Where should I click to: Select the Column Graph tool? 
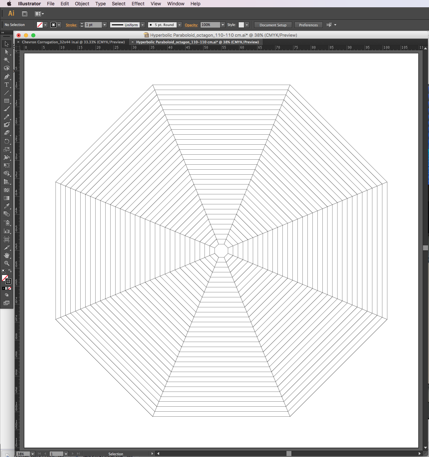tap(6, 231)
